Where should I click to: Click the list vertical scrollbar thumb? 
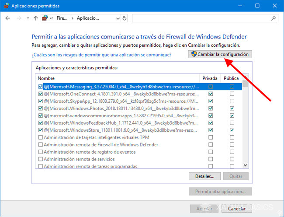click(x=246, y=84)
